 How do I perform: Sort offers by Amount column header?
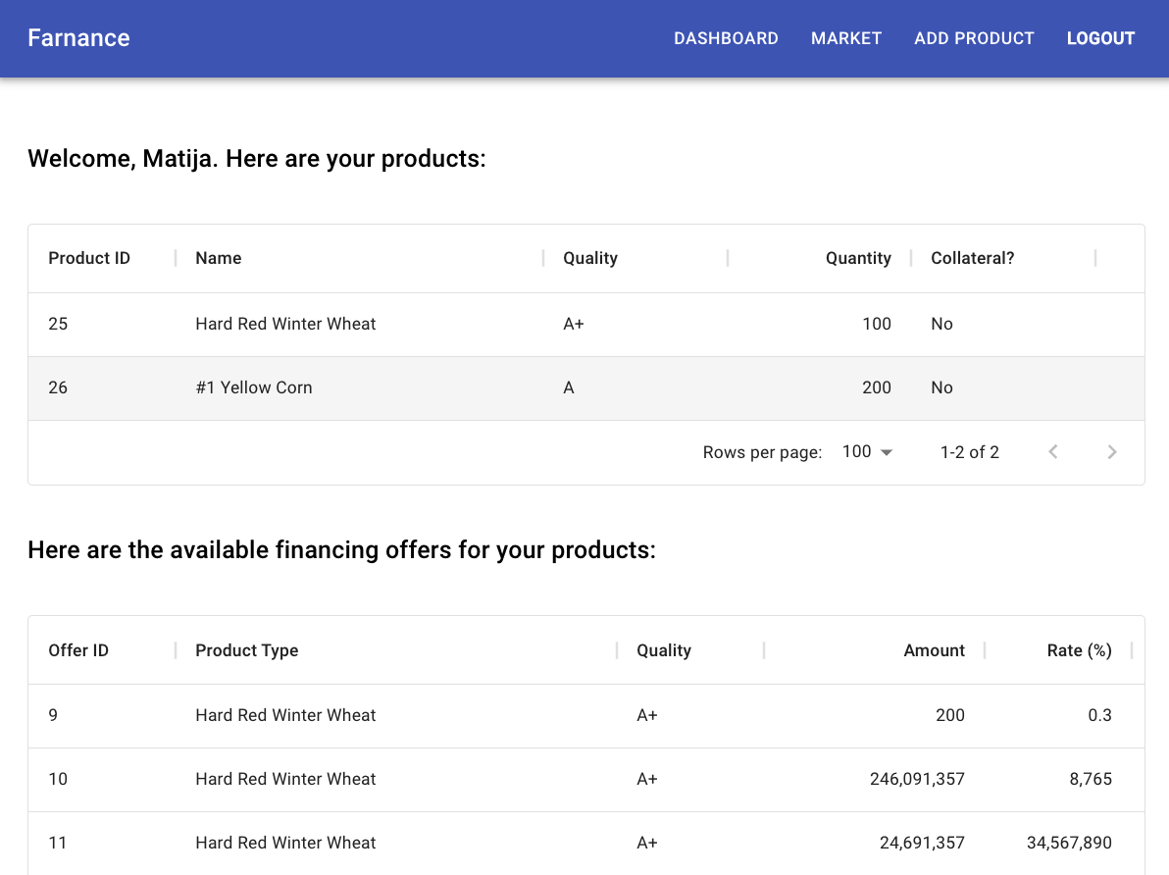pyautogui.click(x=934, y=650)
